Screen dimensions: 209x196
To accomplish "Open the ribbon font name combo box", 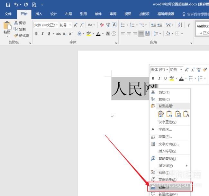I will [46, 25].
